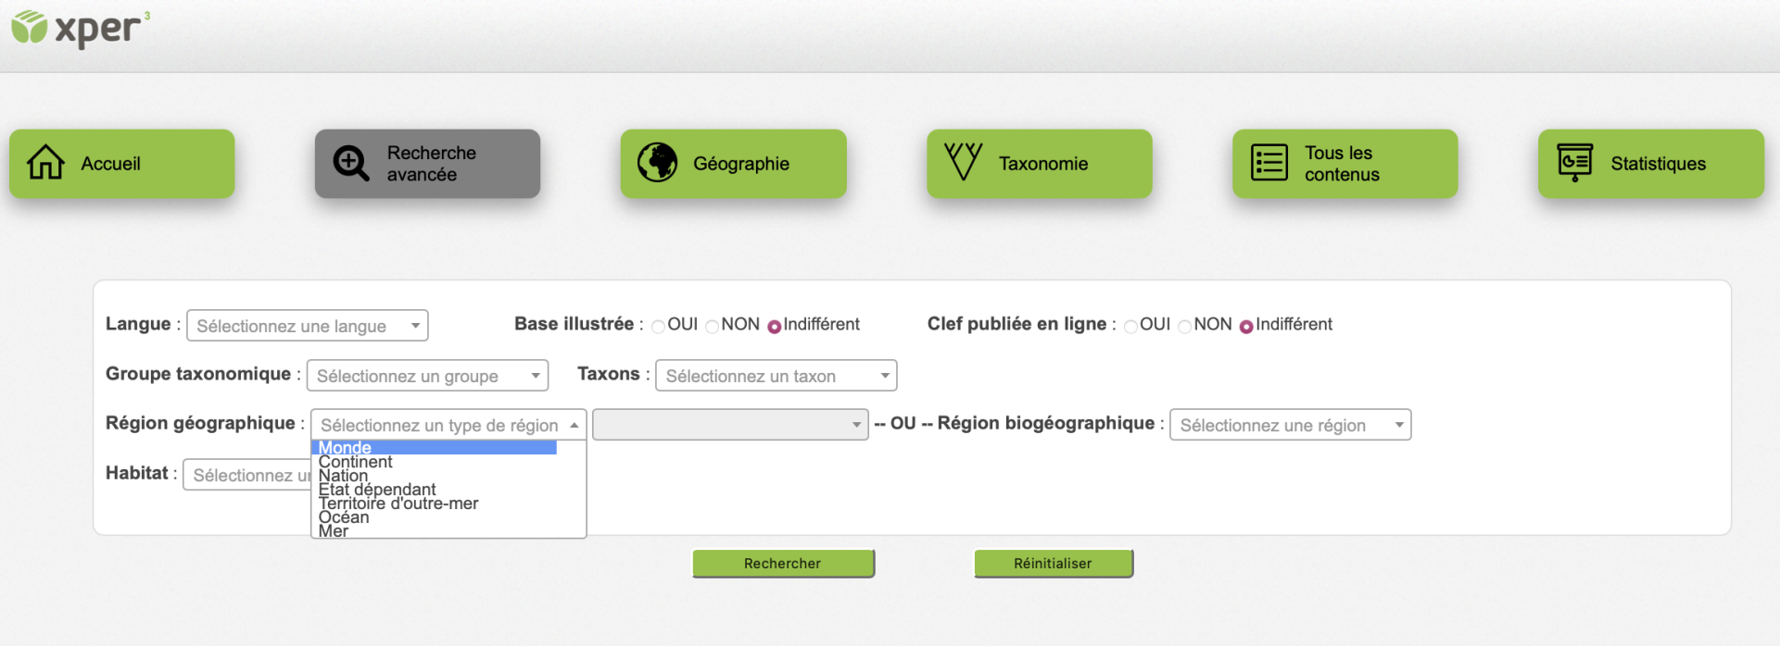Viewport: 1780px width, 646px height.
Task: Open the Région biogéographique dropdown
Action: (x=1290, y=425)
